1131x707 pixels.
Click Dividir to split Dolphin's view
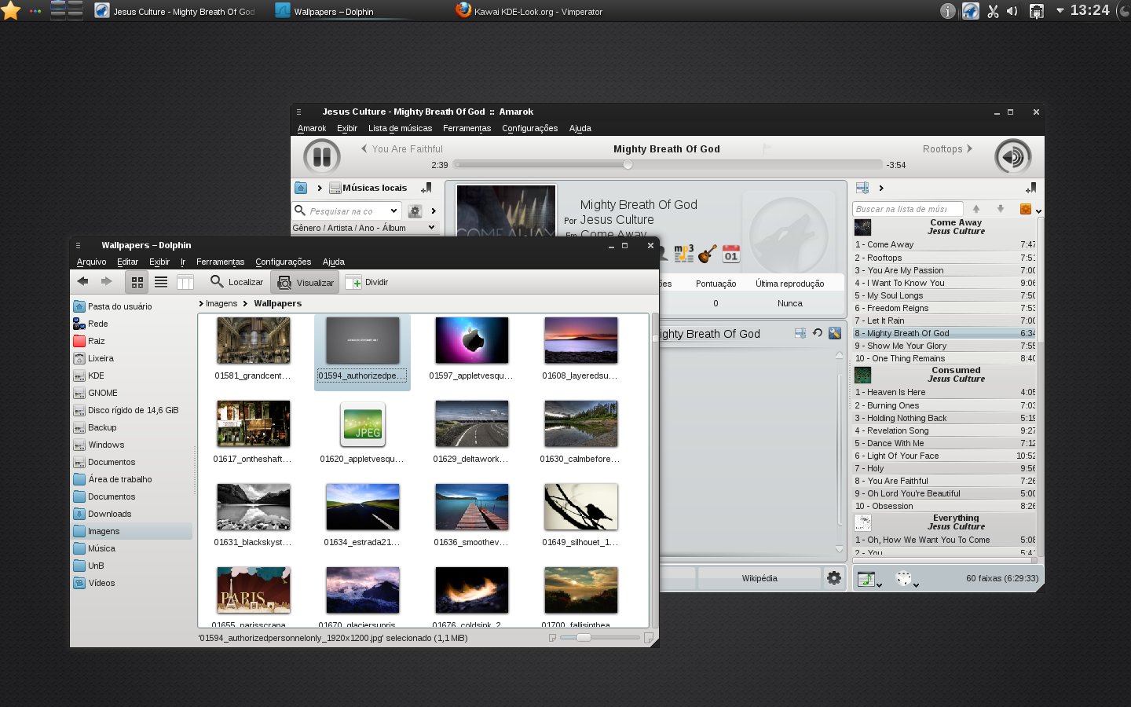(367, 282)
